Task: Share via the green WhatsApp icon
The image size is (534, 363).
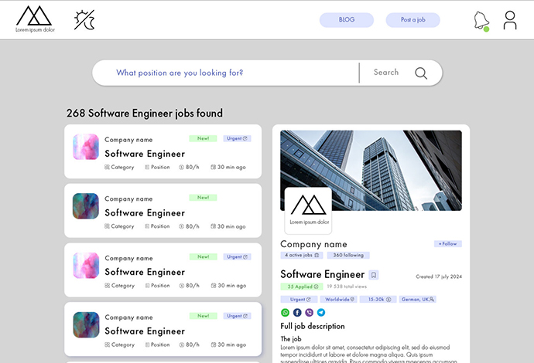Action: (285, 312)
